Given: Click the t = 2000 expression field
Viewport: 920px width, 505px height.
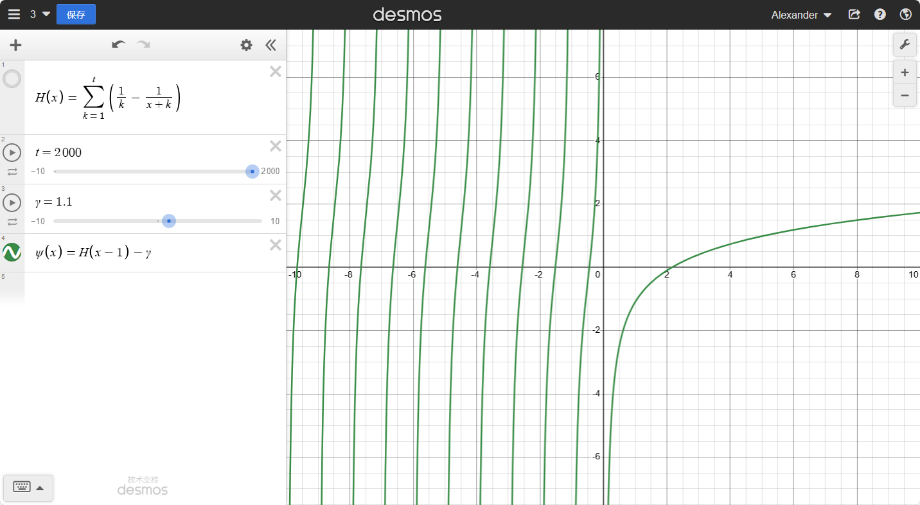Looking at the screenshot, I should [58, 153].
